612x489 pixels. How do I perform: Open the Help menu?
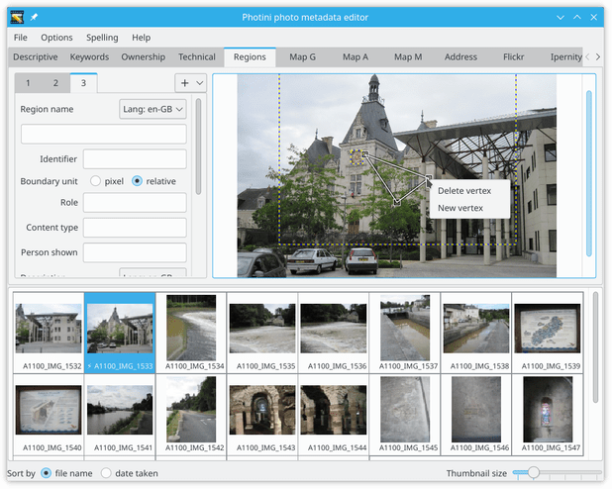(141, 38)
